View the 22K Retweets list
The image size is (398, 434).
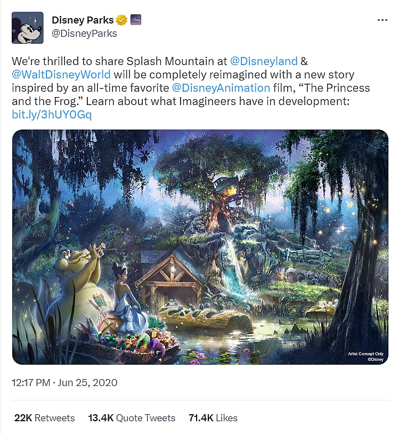(x=44, y=418)
